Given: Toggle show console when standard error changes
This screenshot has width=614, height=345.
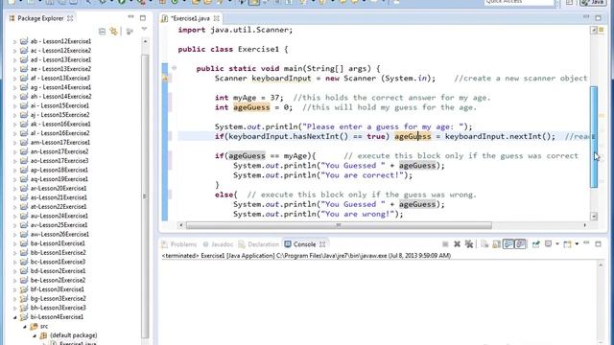Looking at the screenshot, I should pos(520,244).
